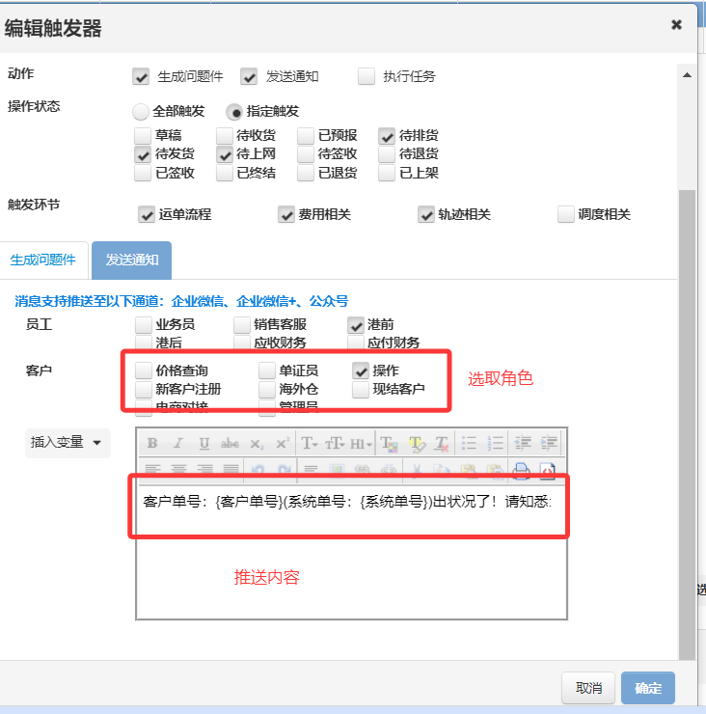This screenshot has width=706, height=714.
Task: Switch to the 生成问题件 tab
Action: coord(43,260)
